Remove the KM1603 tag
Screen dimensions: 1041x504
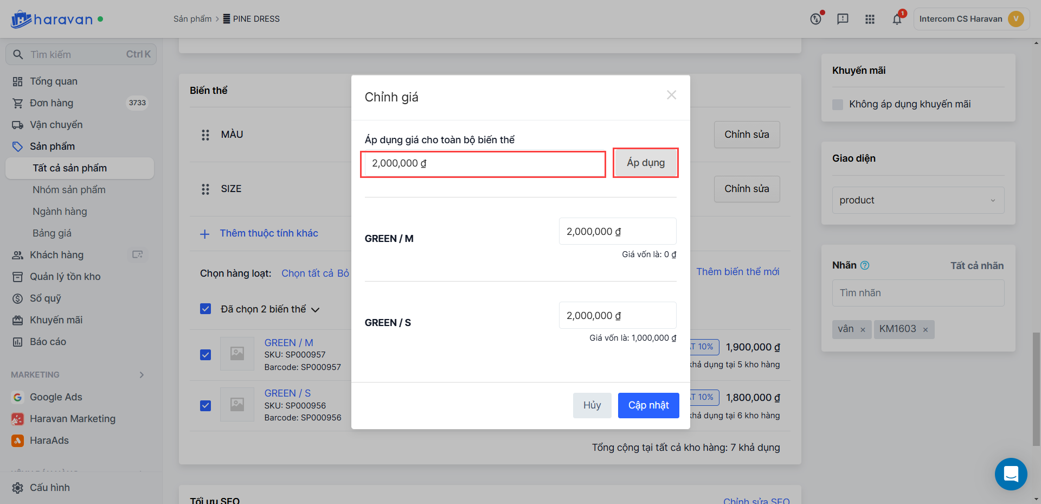pyautogui.click(x=926, y=330)
